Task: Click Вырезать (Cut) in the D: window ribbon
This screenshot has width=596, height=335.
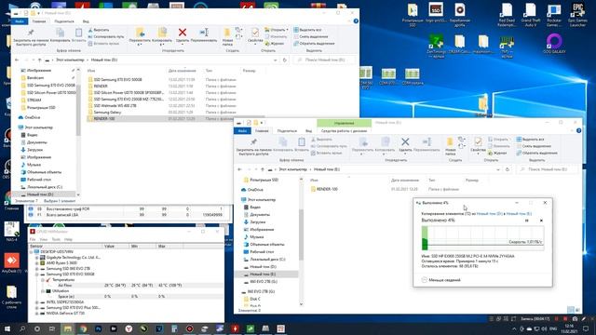Action: [98, 30]
